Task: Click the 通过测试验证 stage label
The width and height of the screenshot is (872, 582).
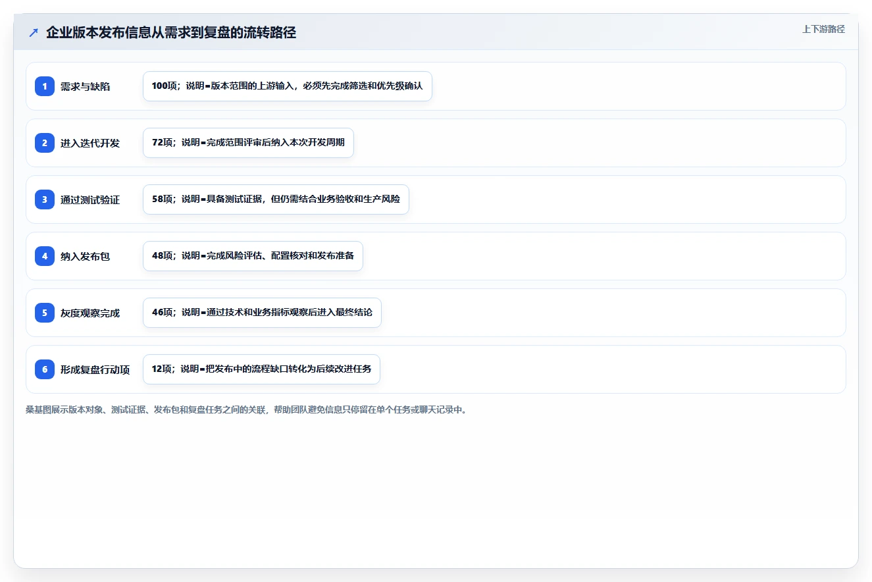Action: point(90,200)
